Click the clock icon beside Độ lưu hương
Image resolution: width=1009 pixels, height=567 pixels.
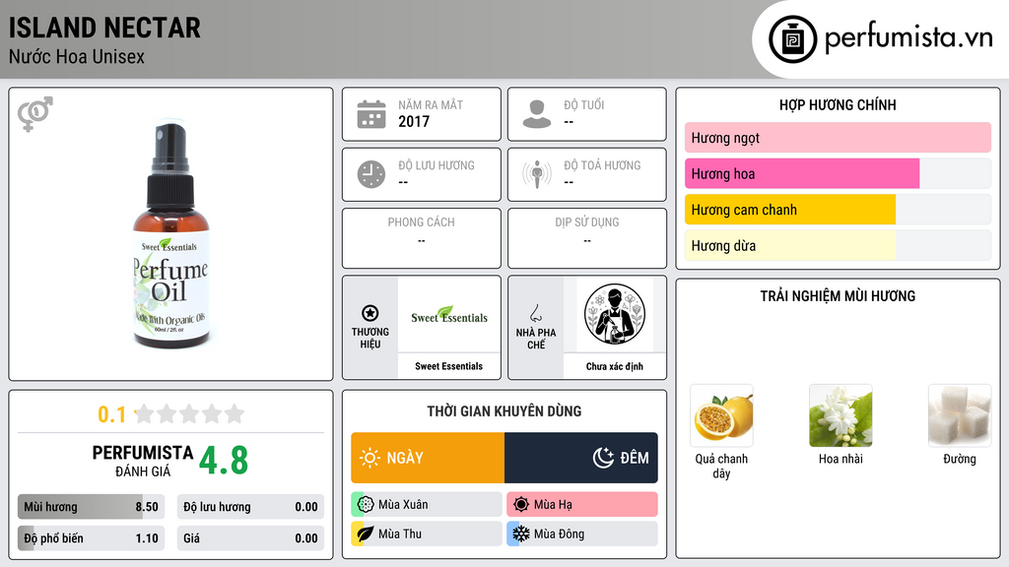pyautogui.click(x=371, y=174)
